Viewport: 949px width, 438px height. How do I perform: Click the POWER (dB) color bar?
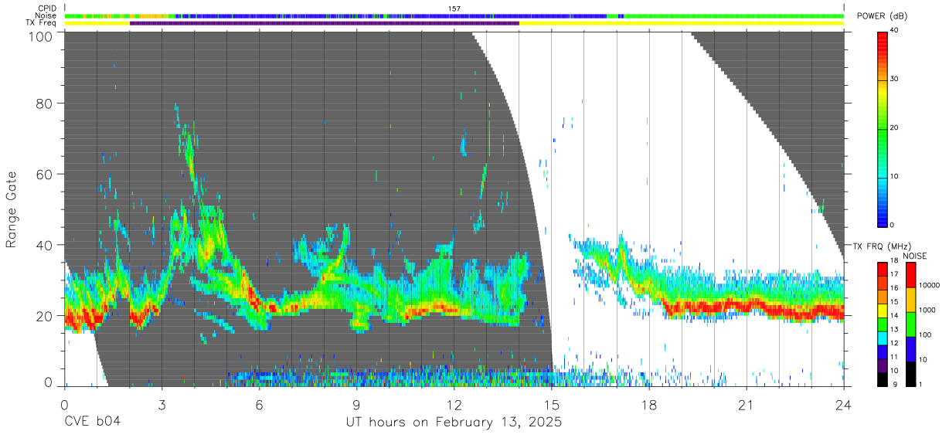click(883, 128)
